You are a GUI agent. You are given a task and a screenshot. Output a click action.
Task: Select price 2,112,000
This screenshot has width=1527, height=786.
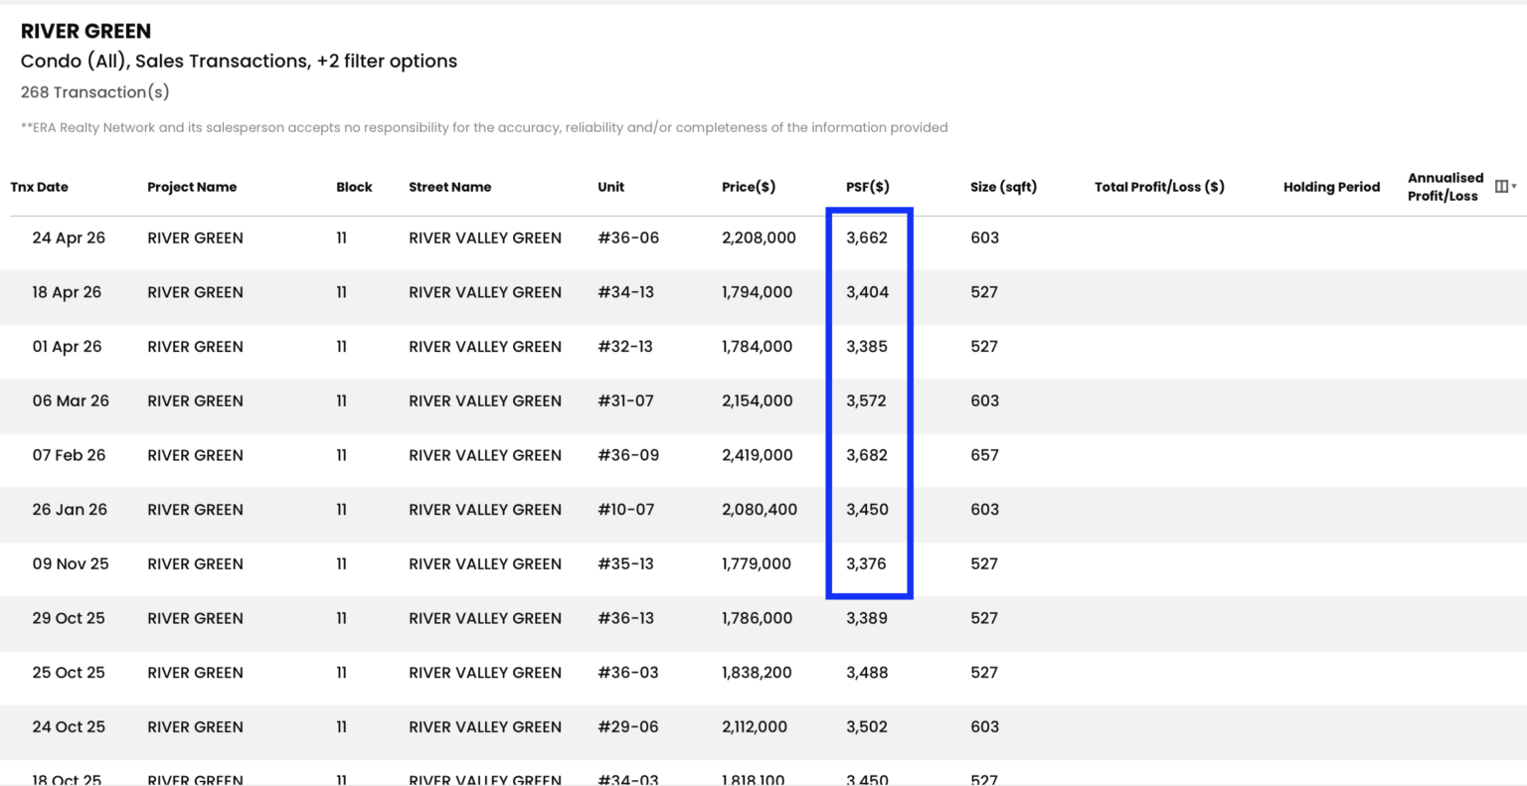click(x=755, y=726)
